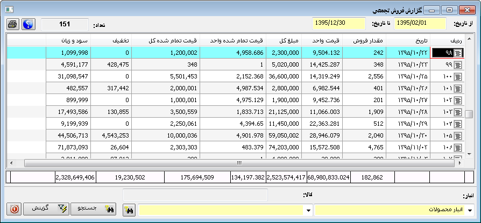Select cost cell 3,500,559

pyautogui.click(x=166, y=112)
